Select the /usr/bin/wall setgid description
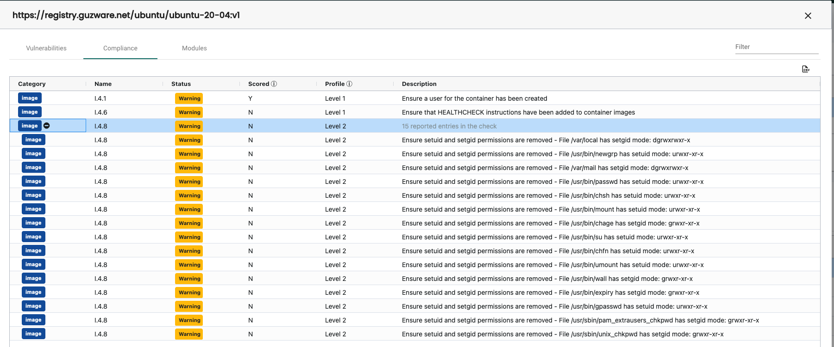The image size is (834, 347). pyautogui.click(x=547, y=279)
